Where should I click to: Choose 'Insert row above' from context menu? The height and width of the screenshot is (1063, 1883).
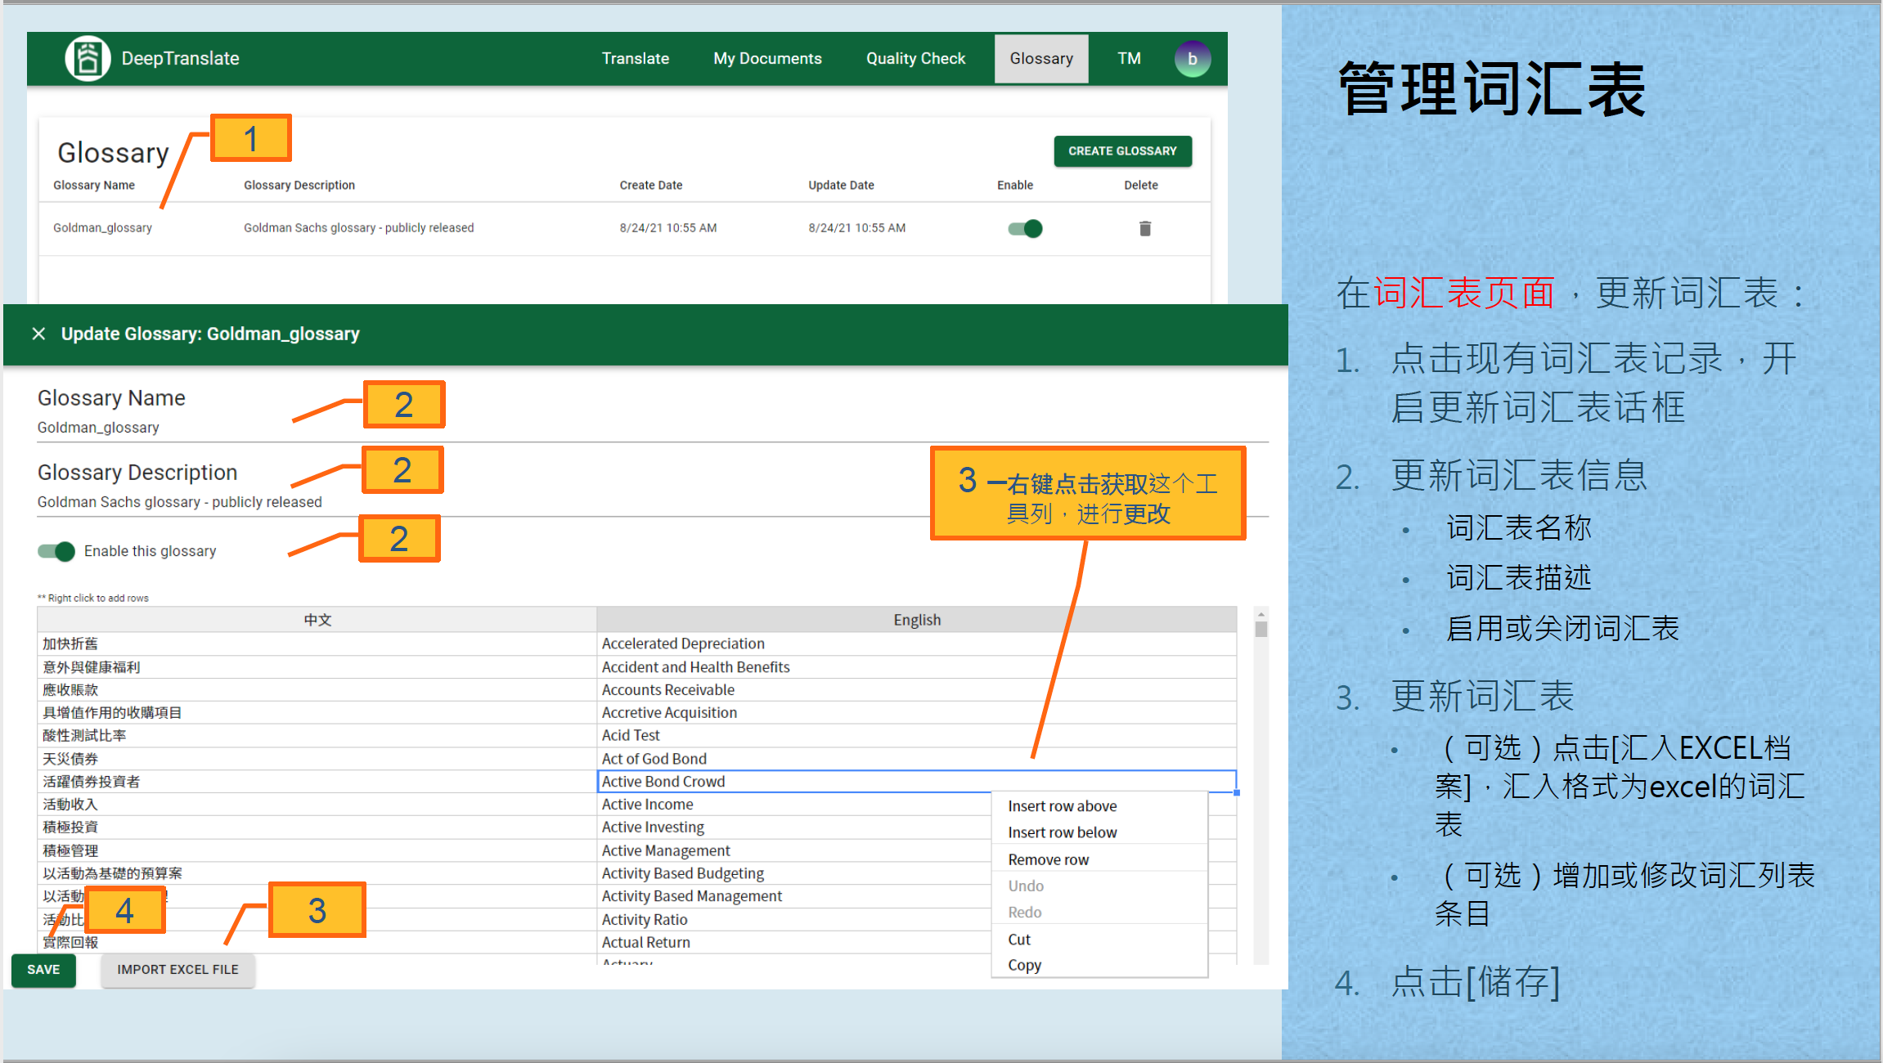pos(1062,806)
